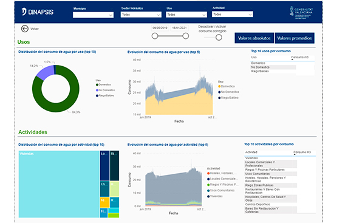Select Domestico in the uso evolution legend

coord(226,86)
